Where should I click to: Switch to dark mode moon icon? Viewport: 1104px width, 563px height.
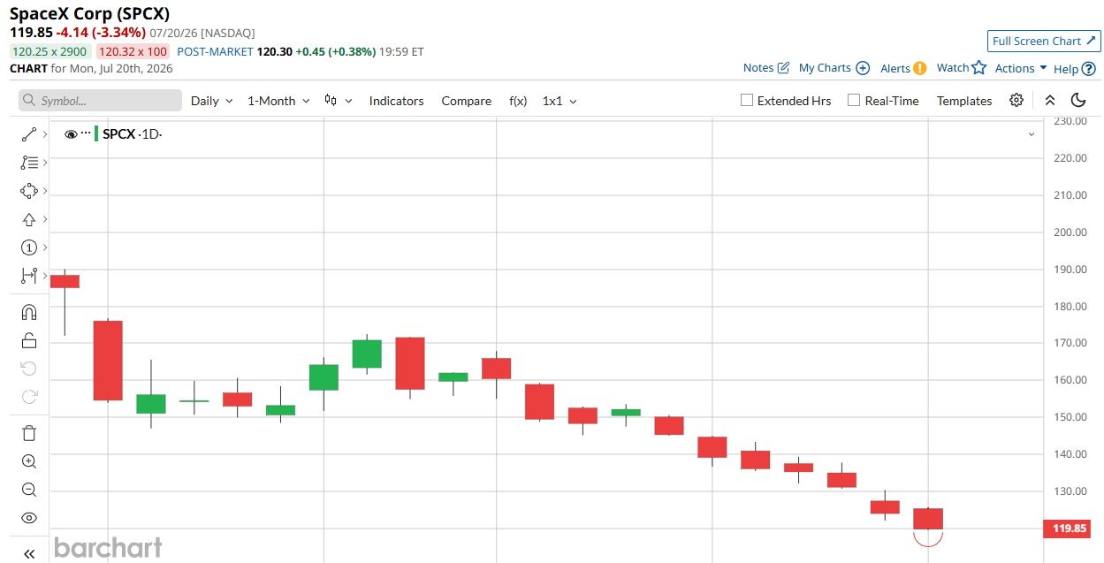pyautogui.click(x=1078, y=101)
